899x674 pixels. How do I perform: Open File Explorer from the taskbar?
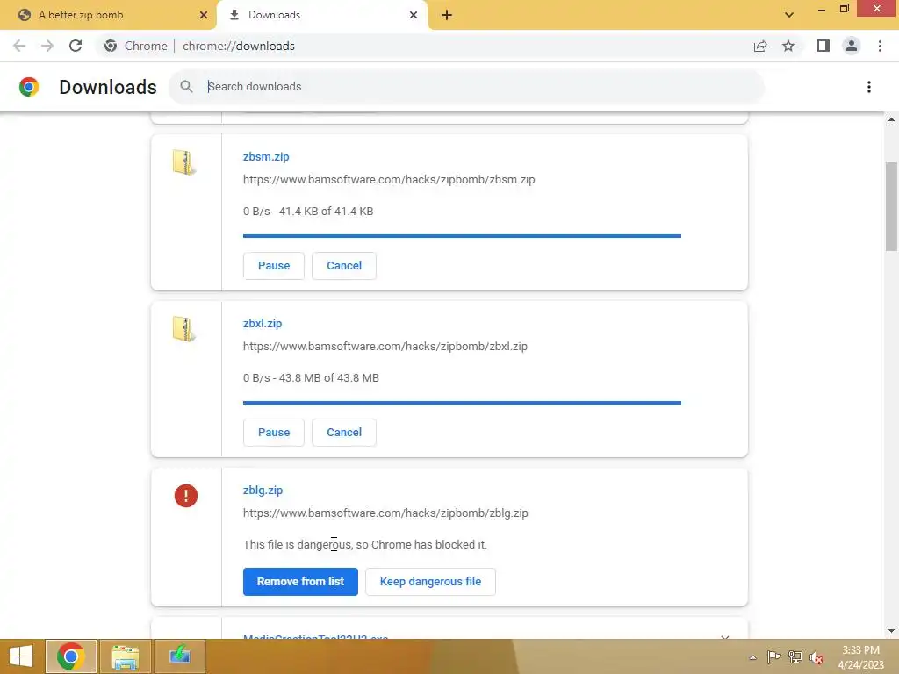(x=126, y=656)
